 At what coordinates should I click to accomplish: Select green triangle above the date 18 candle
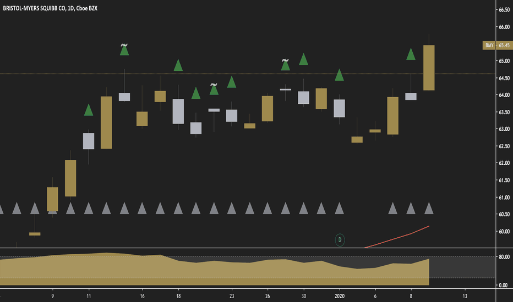pyautogui.click(x=178, y=65)
